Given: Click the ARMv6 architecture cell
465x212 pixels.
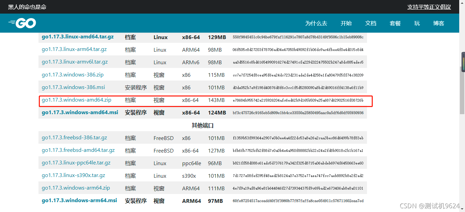Looking at the screenshot, I should coord(191,63).
